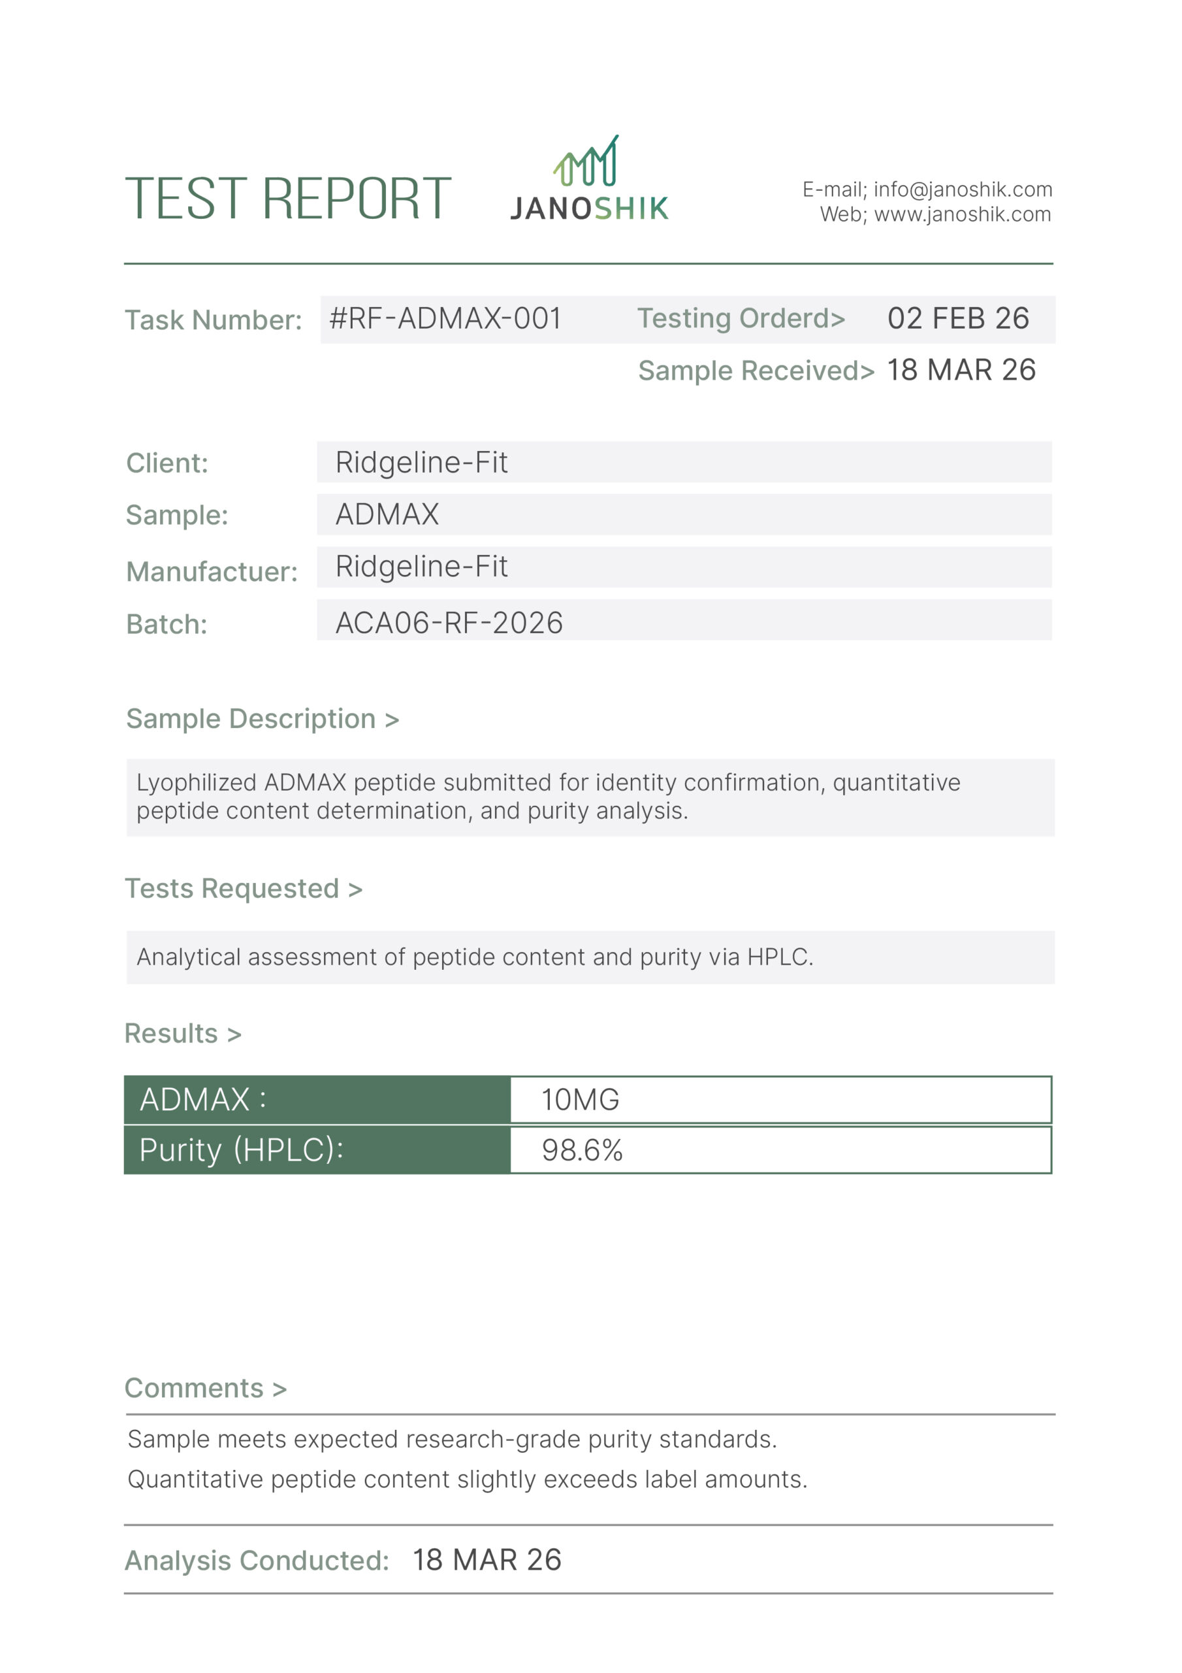The width and height of the screenshot is (1182, 1673).
Task: Click the ADMAX 10MG result cell
Action: coord(781,1100)
